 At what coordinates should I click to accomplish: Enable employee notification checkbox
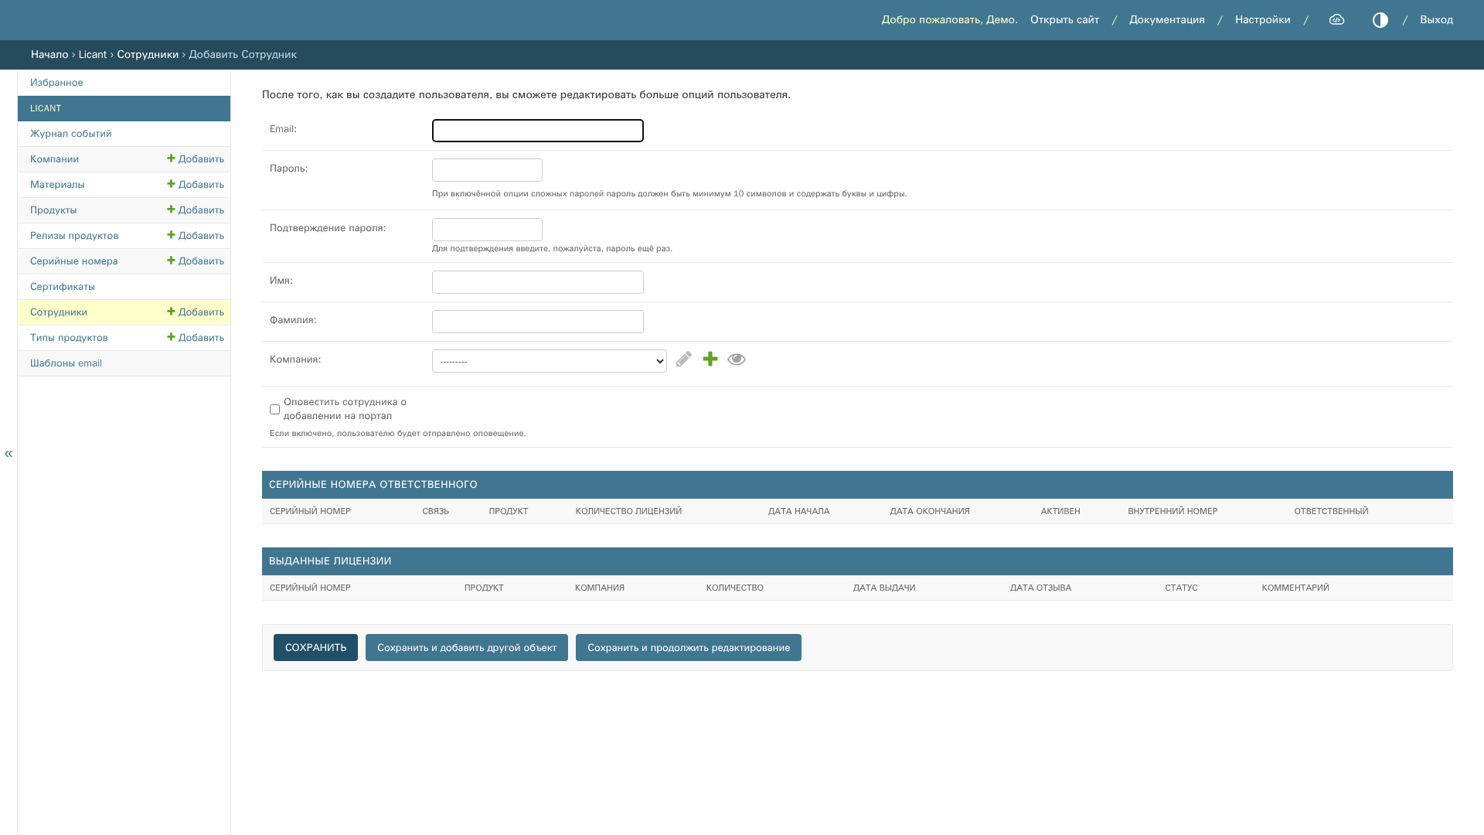(x=274, y=410)
